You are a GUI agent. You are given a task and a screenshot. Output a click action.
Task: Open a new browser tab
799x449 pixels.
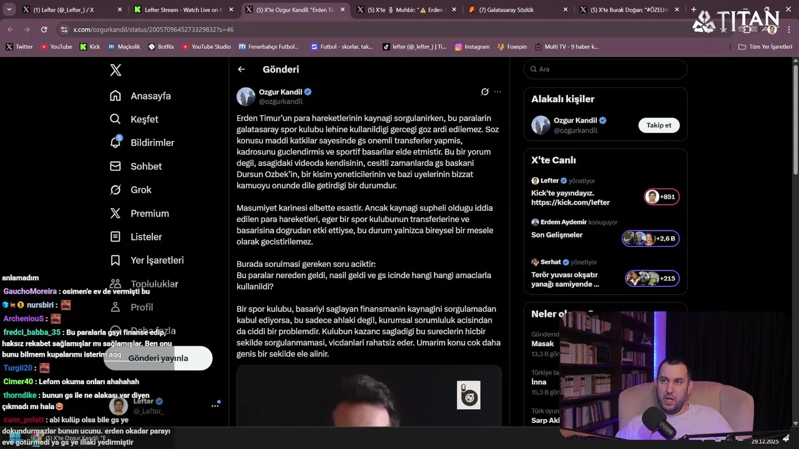[693, 10]
